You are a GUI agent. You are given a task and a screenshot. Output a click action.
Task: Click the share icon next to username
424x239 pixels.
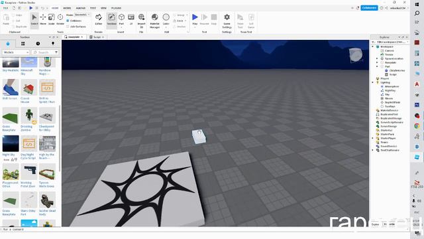[x=386, y=8]
